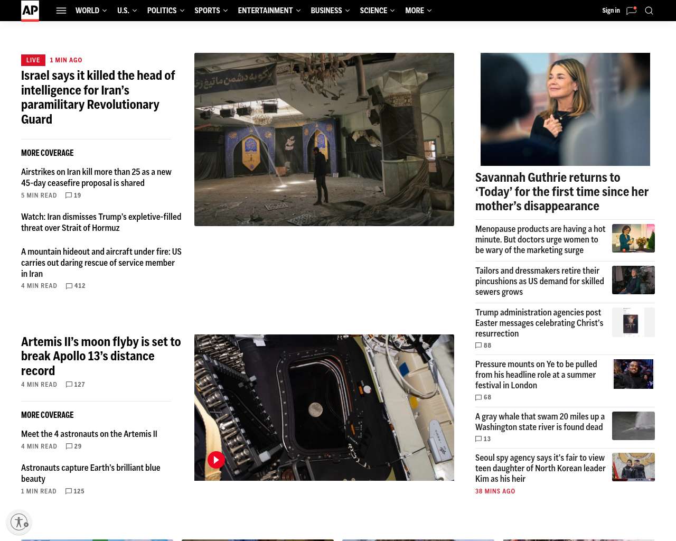Read Israel killed Iran intelligence head story
This screenshot has height=541, width=676.
tap(98, 97)
